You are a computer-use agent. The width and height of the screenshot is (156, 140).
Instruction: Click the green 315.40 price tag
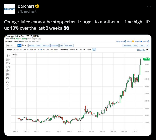coord(146,59)
